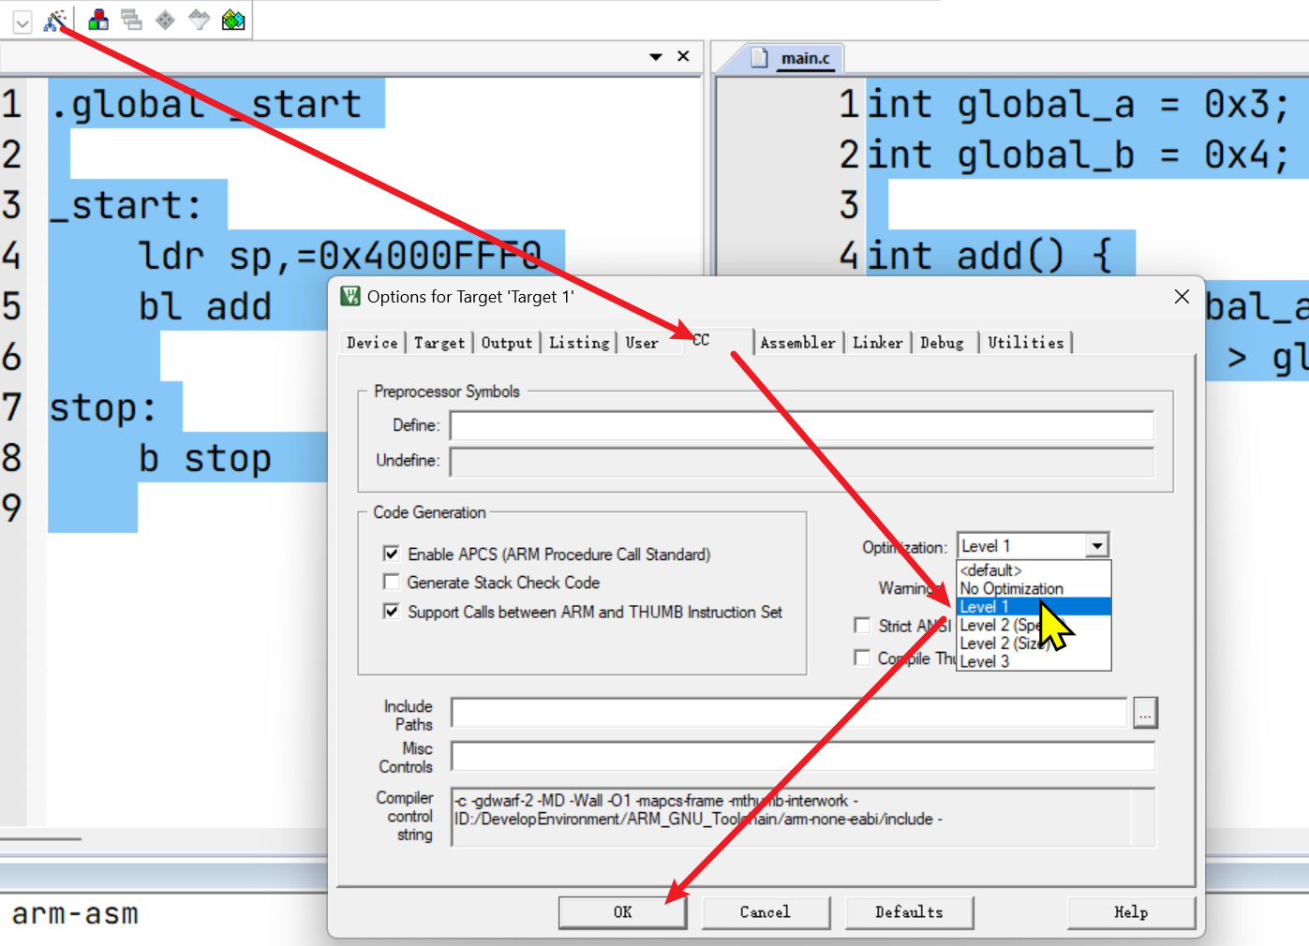
Task: Click the left editor pane dropdown arrow
Action: 656,57
